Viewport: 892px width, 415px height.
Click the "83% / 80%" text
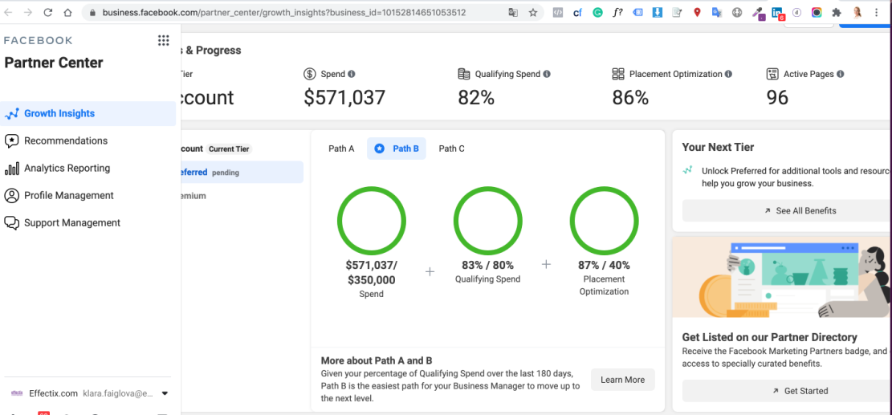coord(487,266)
